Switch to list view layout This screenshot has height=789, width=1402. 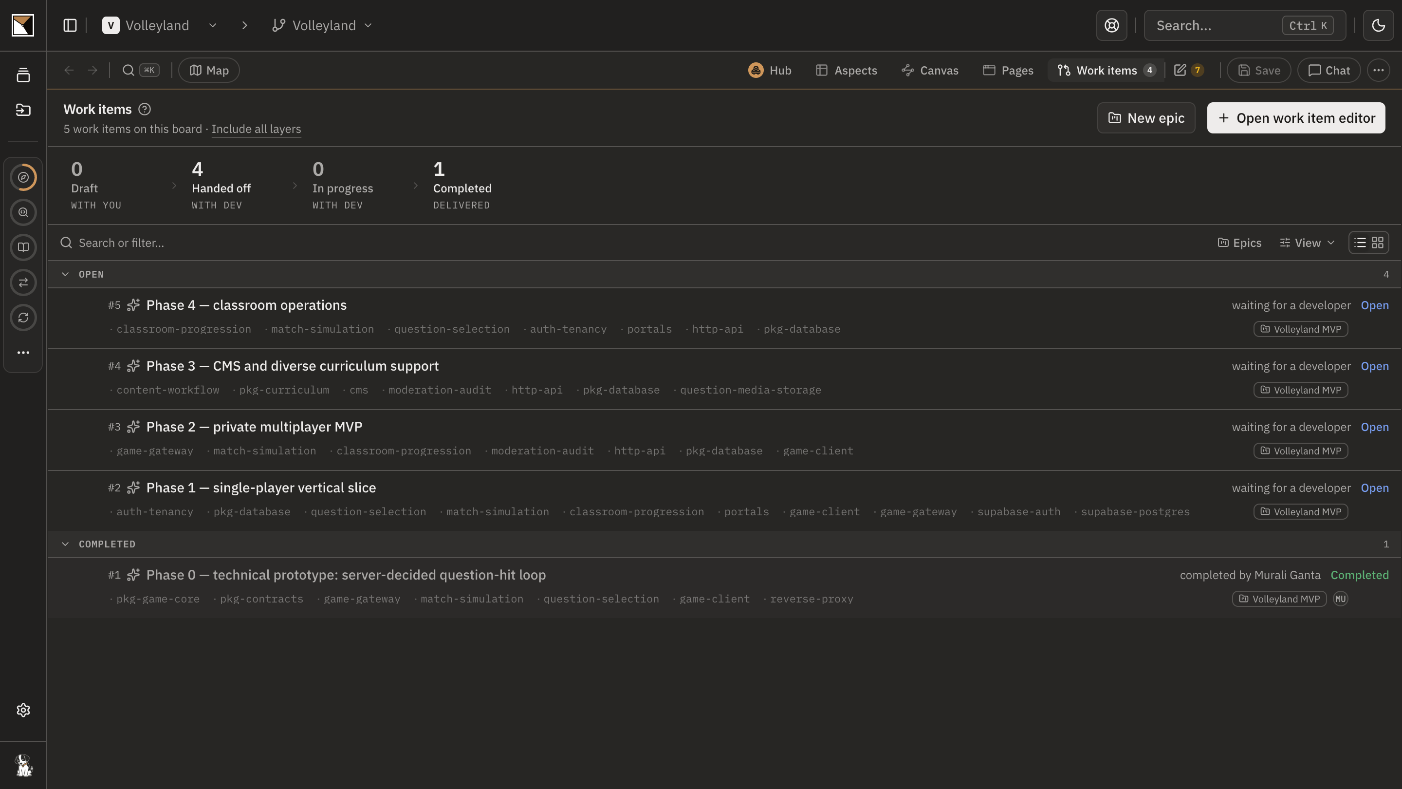(x=1360, y=243)
